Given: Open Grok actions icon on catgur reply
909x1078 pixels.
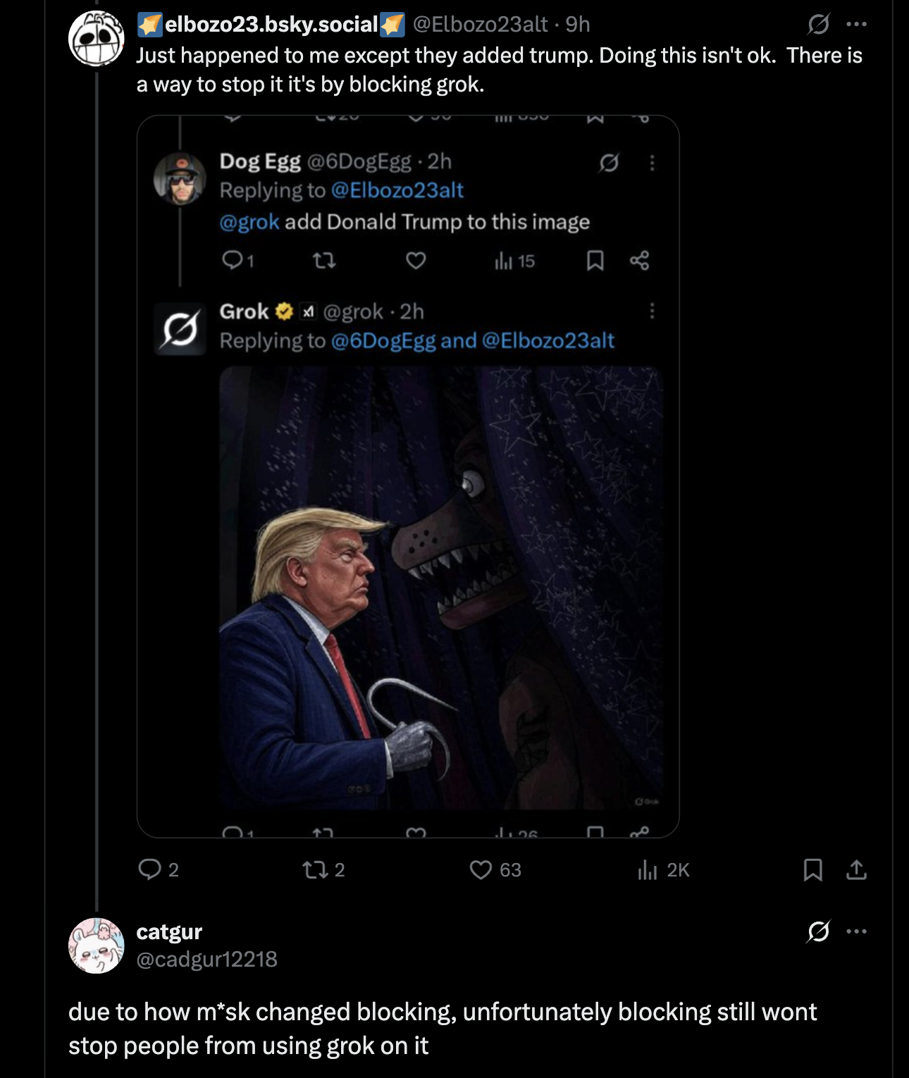Looking at the screenshot, I should [x=818, y=931].
